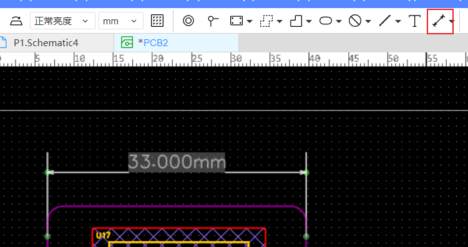
Task: Expand the dimension tool dropdown arrow
Action: pyautogui.click(x=451, y=21)
